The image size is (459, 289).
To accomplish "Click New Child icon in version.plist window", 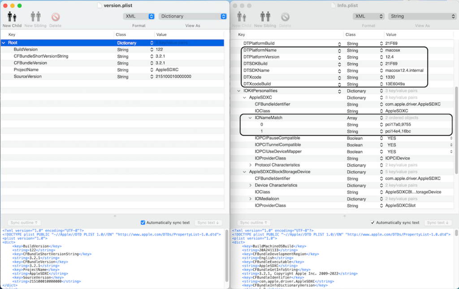I will point(12,17).
